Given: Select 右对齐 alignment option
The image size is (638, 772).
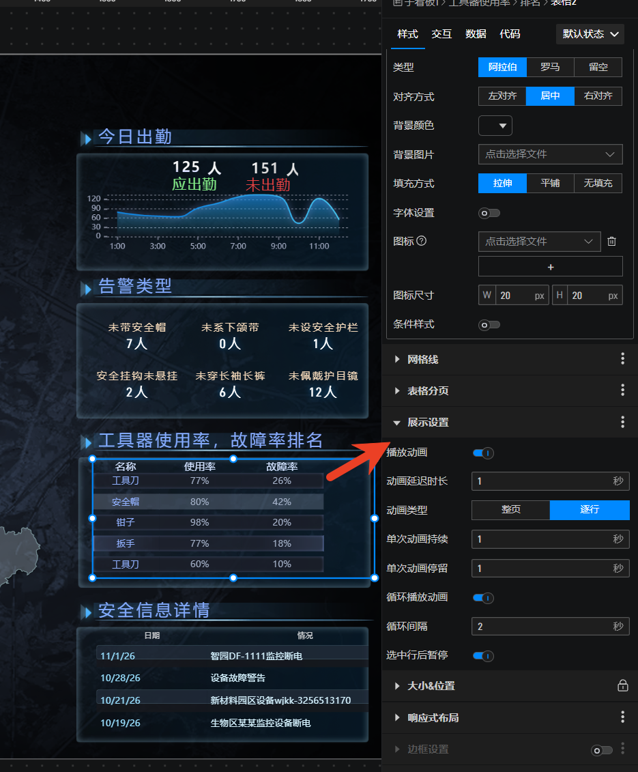Looking at the screenshot, I should pos(598,96).
